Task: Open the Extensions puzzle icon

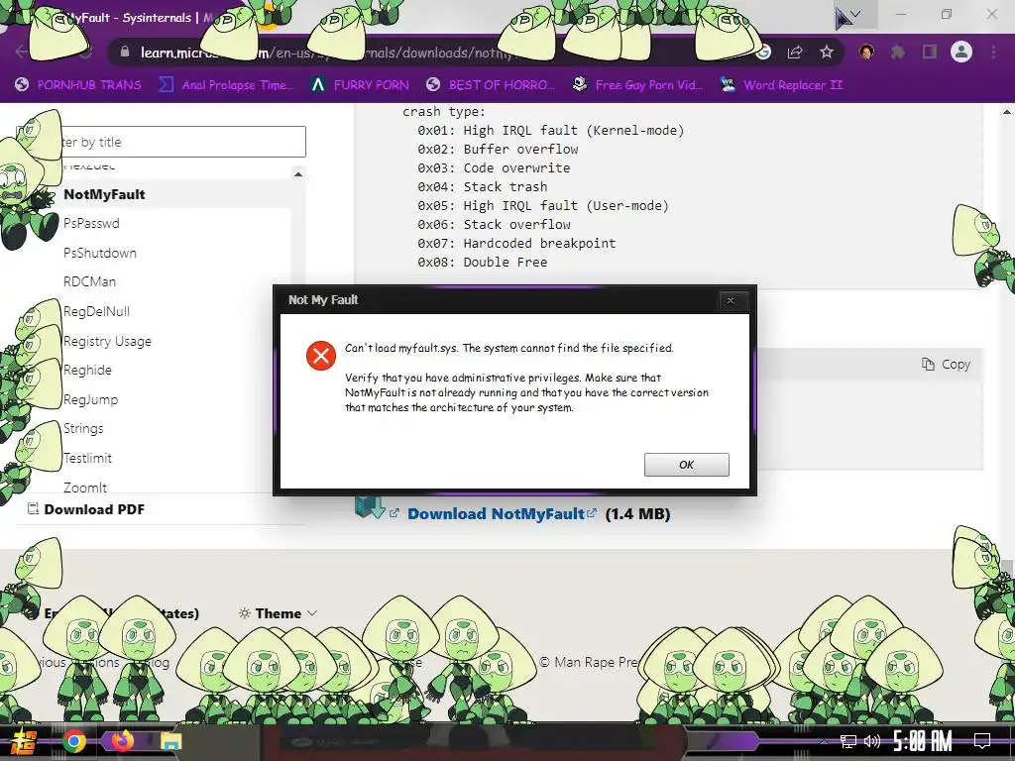Action: (898, 52)
